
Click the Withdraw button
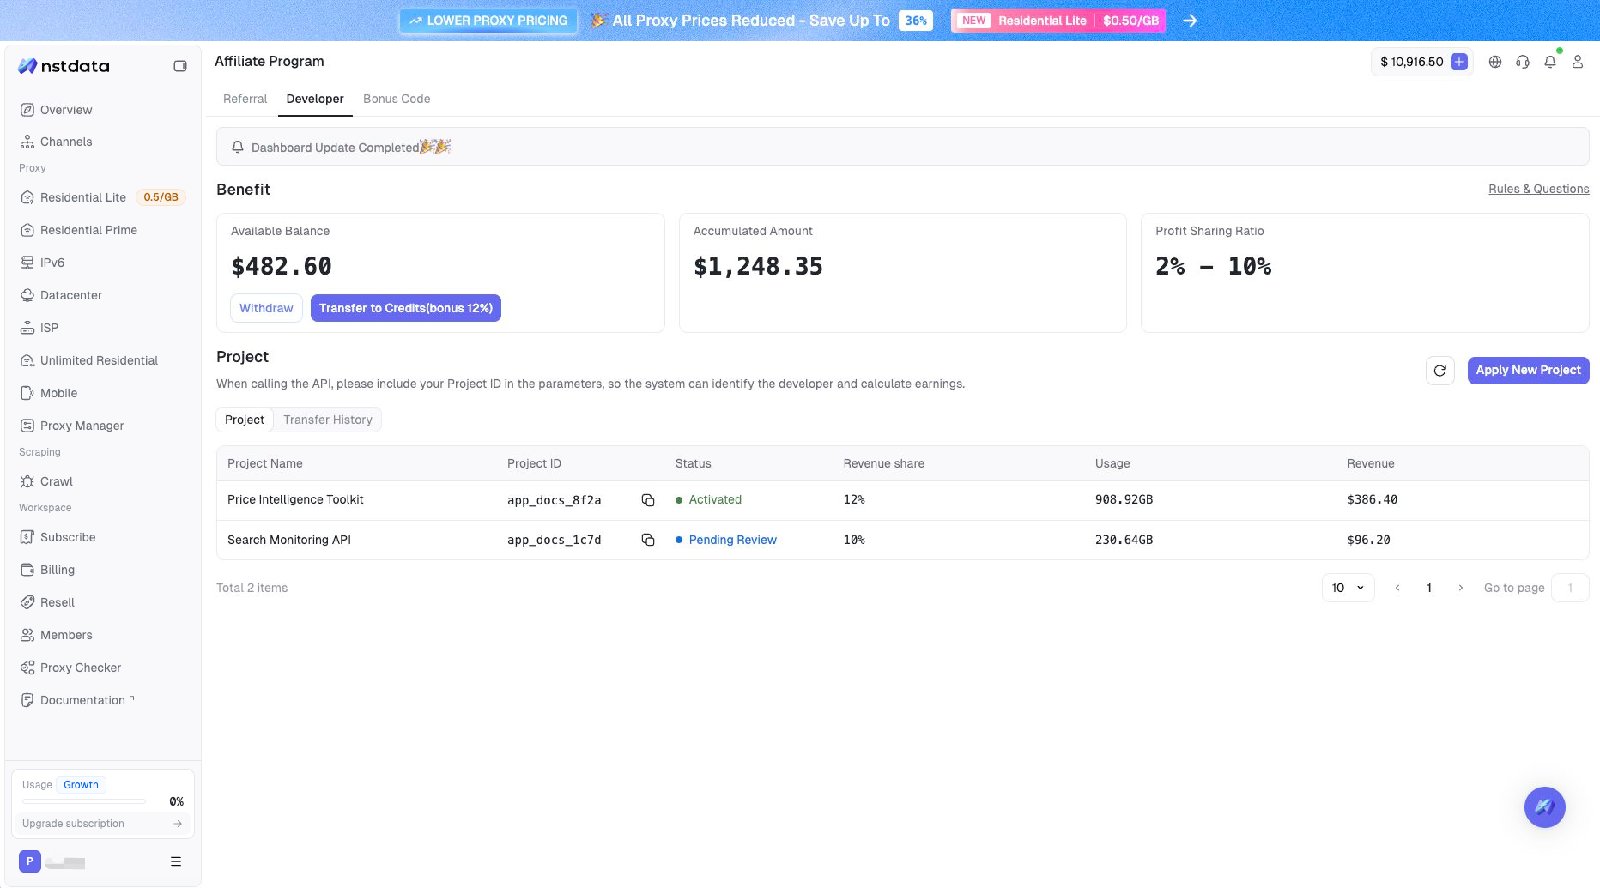point(266,308)
